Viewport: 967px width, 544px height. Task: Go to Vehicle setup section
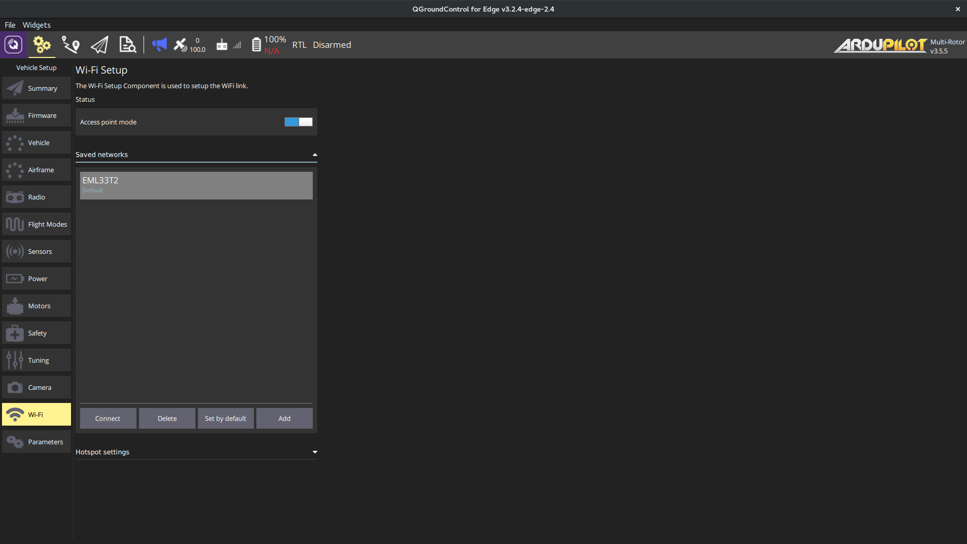point(36,143)
